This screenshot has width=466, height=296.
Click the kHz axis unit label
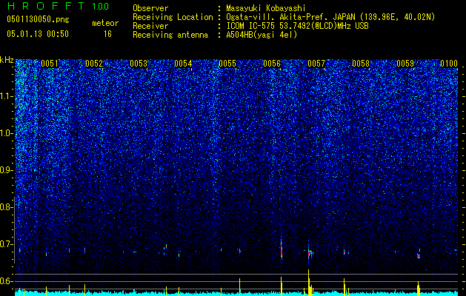[x=7, y=60]
